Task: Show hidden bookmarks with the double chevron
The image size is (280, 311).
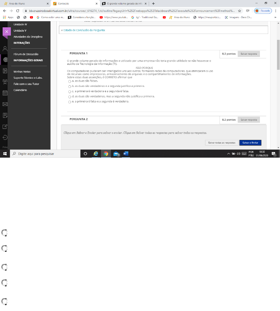Action: pos(275,17)
